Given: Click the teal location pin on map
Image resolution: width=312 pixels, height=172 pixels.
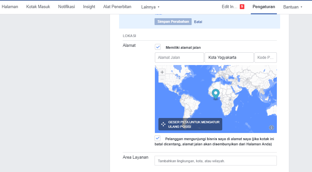Looking at the screenshot, I should [215, 94].
